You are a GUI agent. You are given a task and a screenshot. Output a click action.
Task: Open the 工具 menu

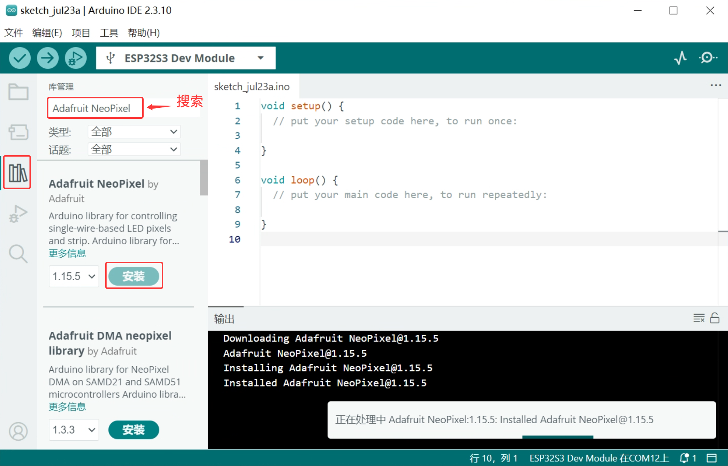(x=109, y=33)
